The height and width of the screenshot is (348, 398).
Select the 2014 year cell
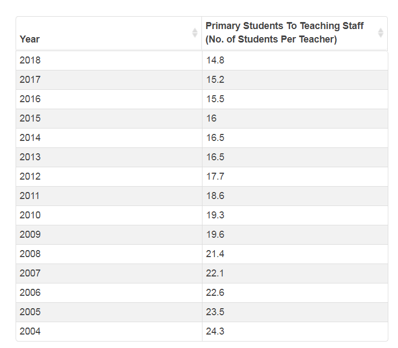pyautogui.click(x=30, y=138)
